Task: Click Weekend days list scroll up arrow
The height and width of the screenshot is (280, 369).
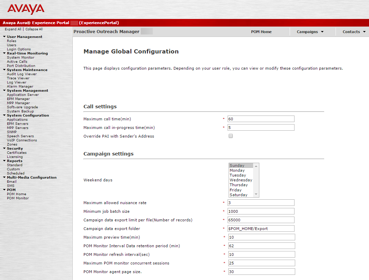Action: (x=256, y=166)
